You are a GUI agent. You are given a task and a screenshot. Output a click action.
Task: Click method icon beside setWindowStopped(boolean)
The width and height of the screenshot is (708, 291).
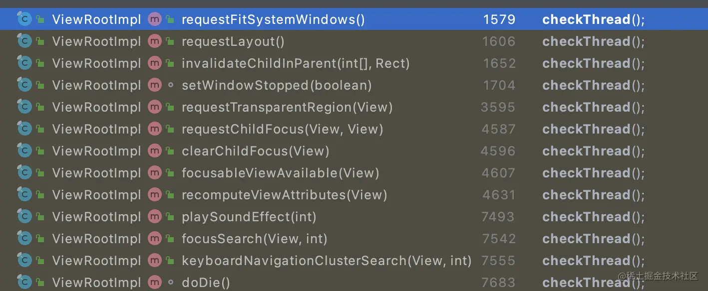[x=155, y=85]
